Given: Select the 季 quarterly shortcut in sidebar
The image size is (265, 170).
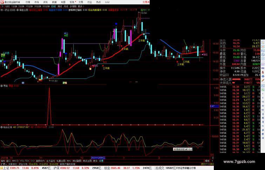Looking at the screenshot, I should point(263,134).
